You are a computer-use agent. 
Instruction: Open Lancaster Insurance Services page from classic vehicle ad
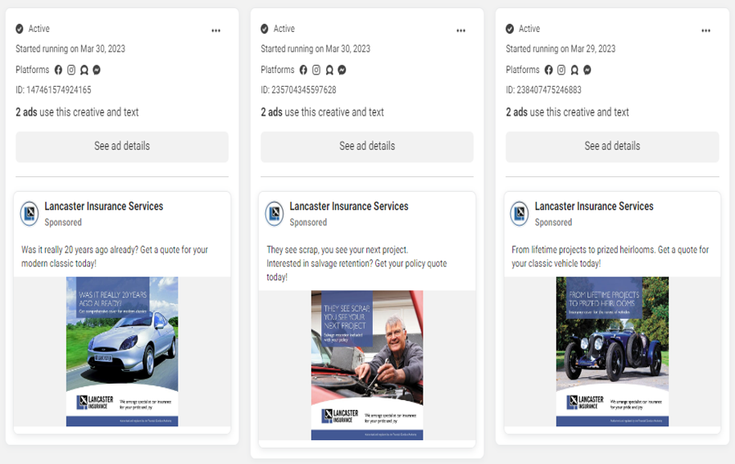click(x=594, y=207)
